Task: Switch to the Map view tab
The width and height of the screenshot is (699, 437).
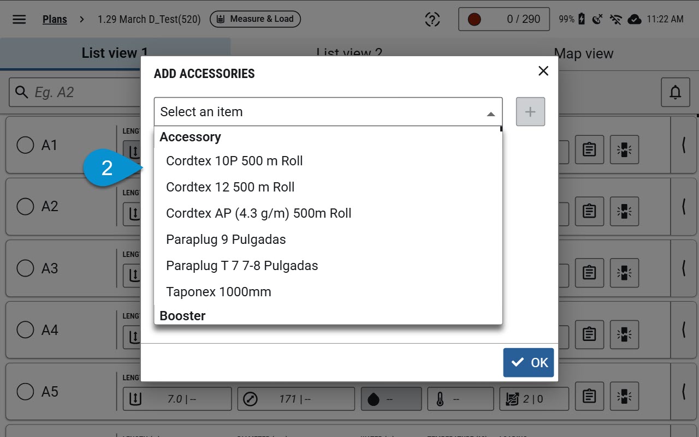Action: click(x=583, y=53)
